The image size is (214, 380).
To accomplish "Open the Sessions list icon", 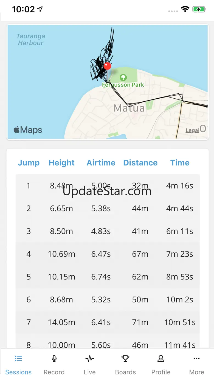I will point(18,358).
